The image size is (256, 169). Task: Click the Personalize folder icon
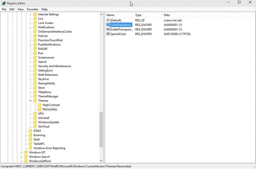tap(39, 109)
